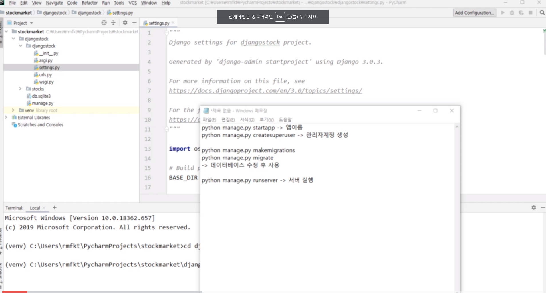This screenshot has height=293, width=546.
Task: Click the Run with Coverage icon
Action: click(x=521, y=13)
